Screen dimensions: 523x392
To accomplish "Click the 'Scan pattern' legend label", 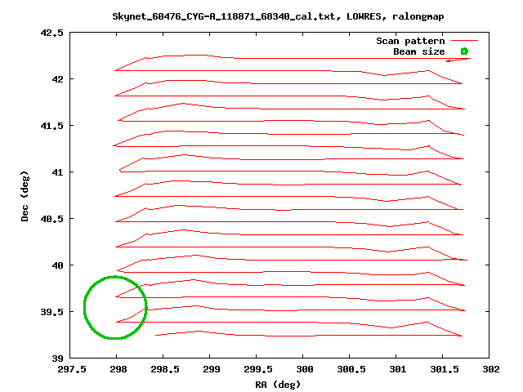I will [410, 41].
